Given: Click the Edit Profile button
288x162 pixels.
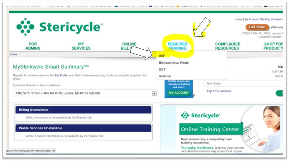Looking at the screenshot, I should [x=257, y=27].
